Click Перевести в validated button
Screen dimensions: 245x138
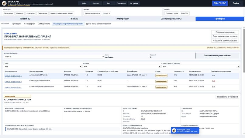(x=227, y=97)
